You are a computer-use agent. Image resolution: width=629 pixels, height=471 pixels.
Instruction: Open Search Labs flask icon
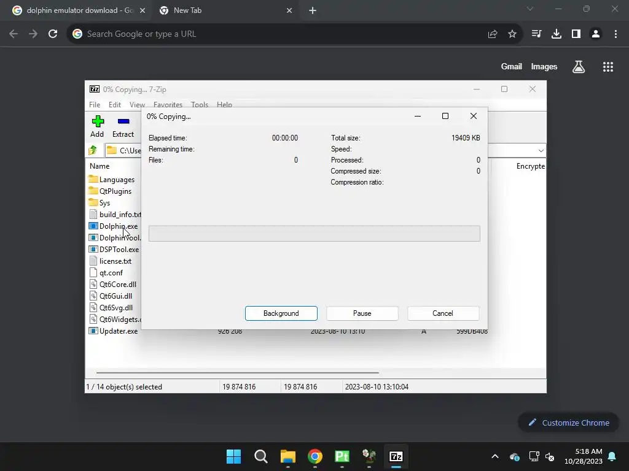tap(579, 67)
